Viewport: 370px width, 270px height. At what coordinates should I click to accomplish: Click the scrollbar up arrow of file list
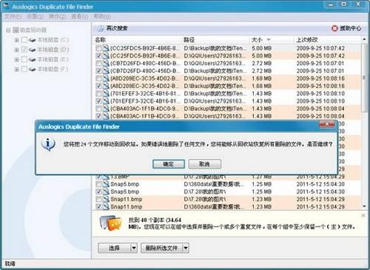(x=364, y=39)
